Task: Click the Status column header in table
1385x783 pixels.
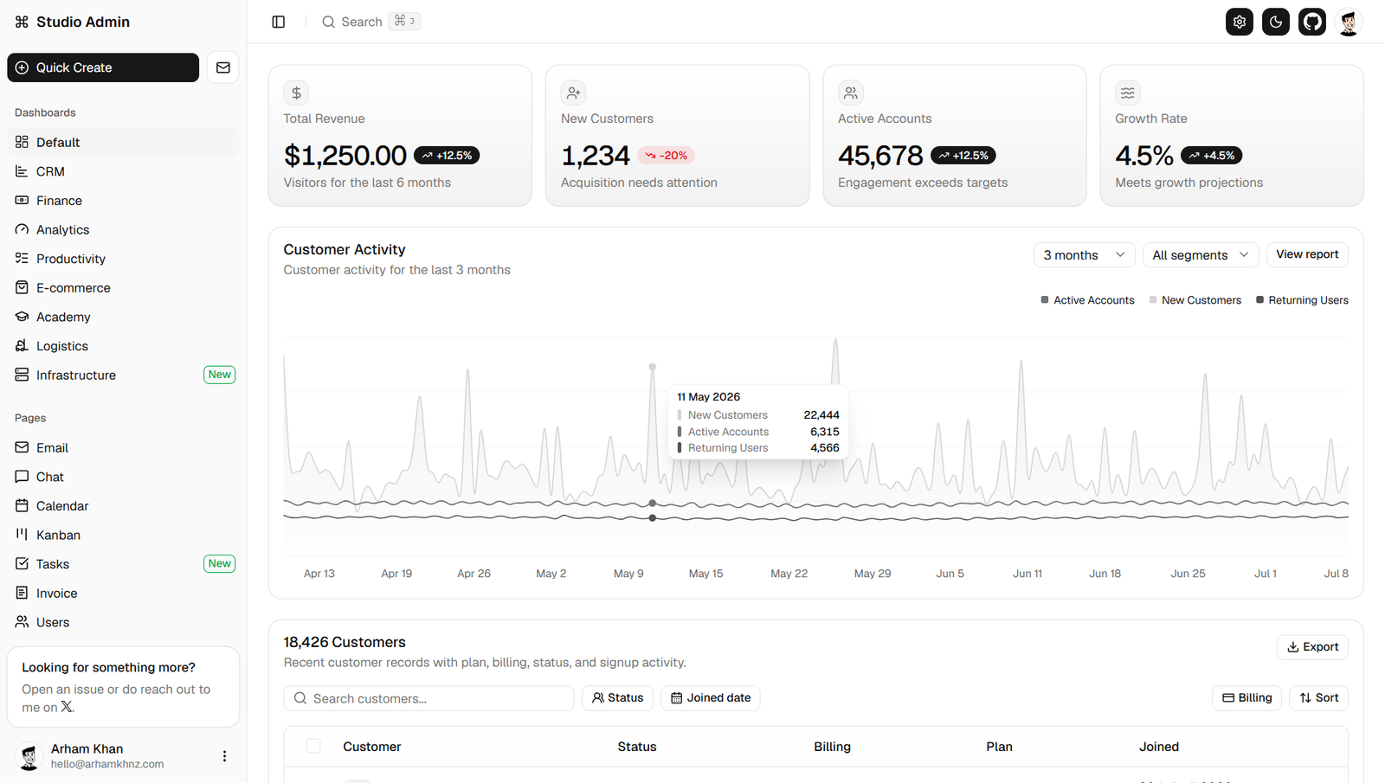Action: 637,747
